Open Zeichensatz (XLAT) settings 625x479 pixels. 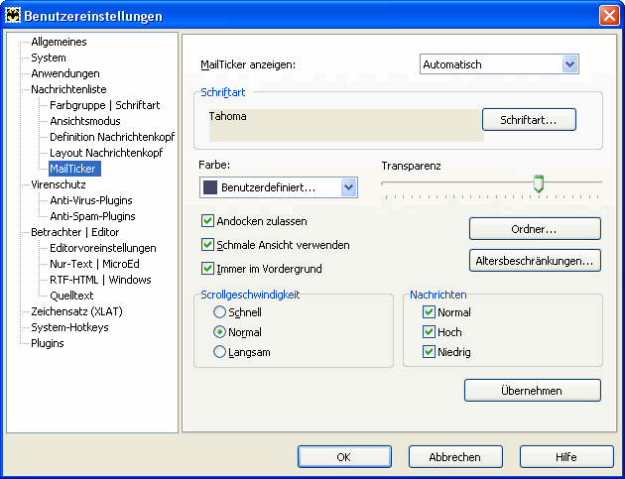tap(76, 311)
